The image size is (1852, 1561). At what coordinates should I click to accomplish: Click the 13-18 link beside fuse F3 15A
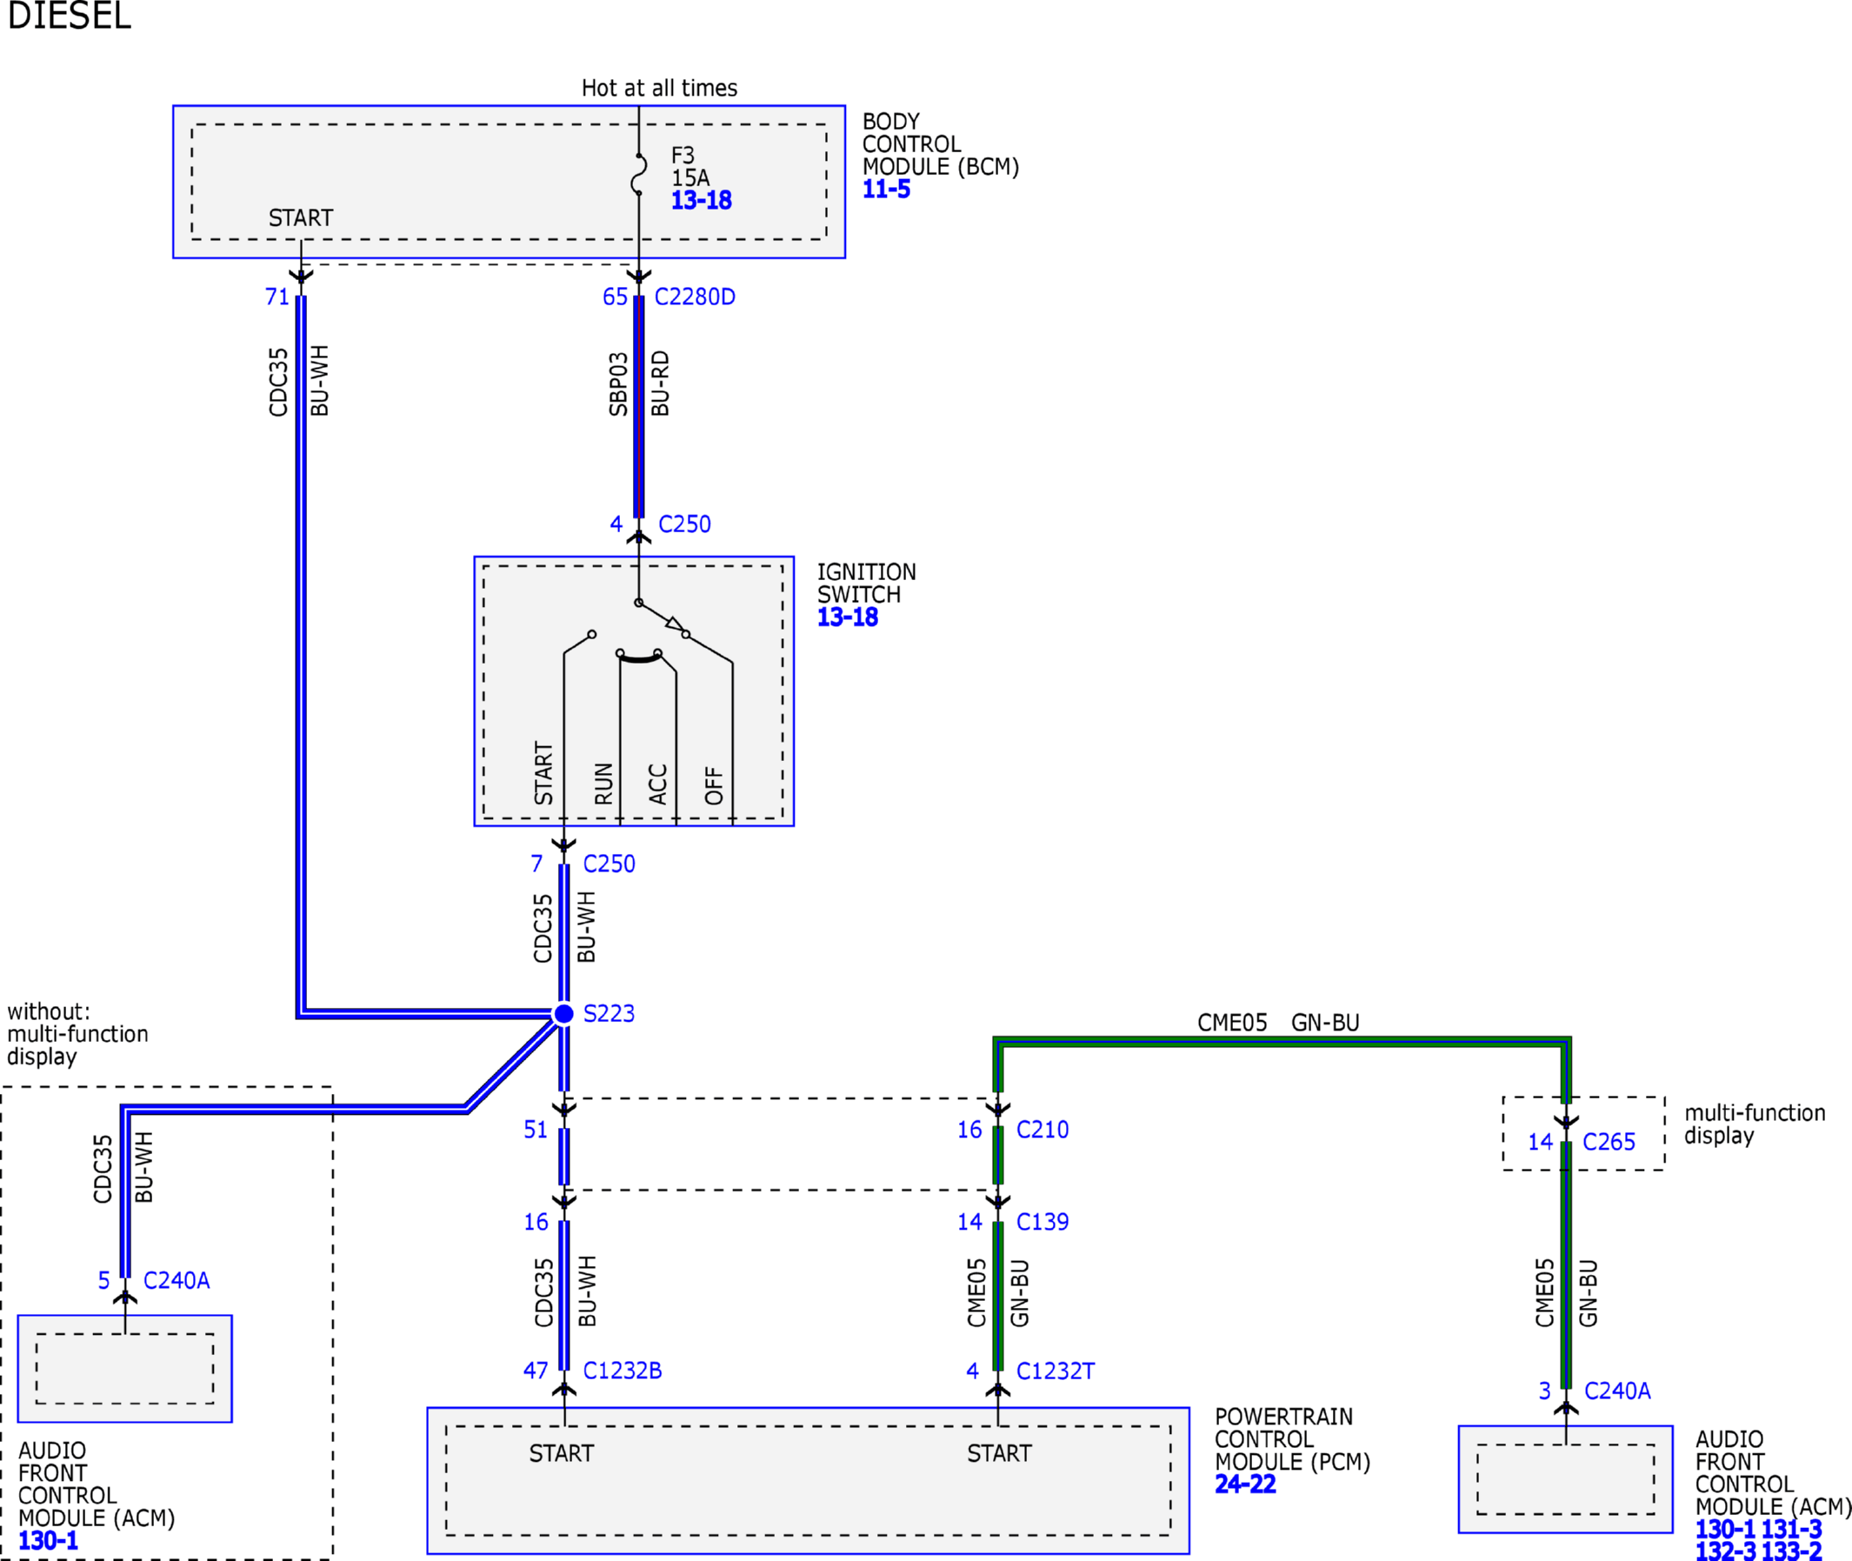701,201
